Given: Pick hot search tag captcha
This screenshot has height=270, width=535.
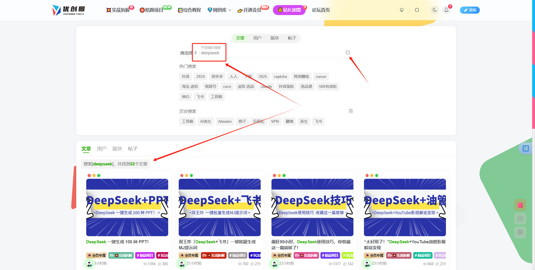Looking at the screenshot, I should pos(280,76).
